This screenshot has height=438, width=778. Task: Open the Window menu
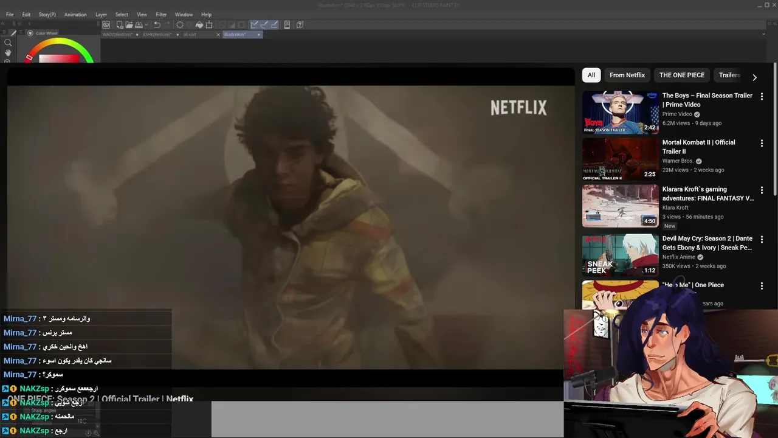point(184,15)
